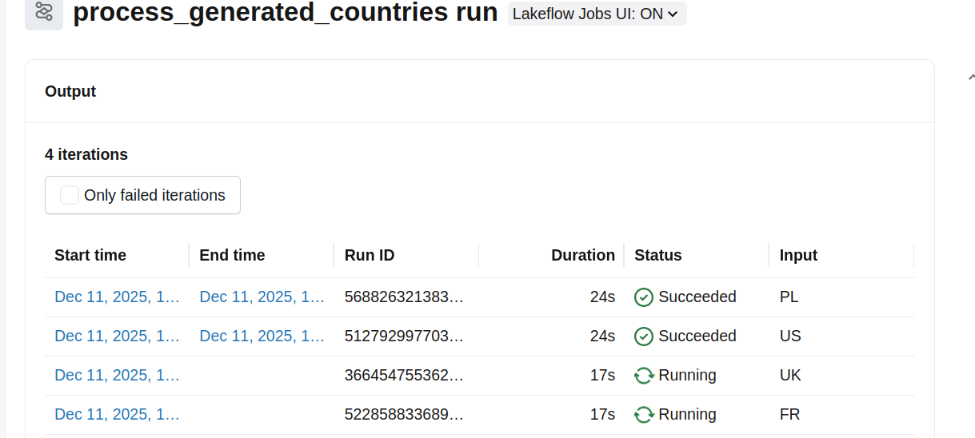Click the Duration column header
Viewport: 975px width, 438px height.
point(582,256)
